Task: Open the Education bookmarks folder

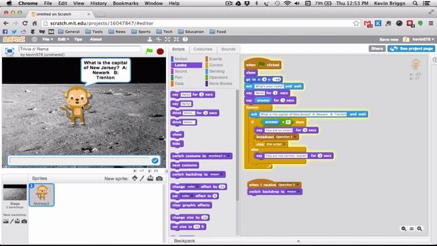Action: click(x=191, y=31)
